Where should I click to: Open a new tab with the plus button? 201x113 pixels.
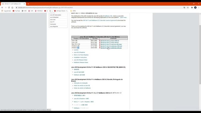tap(28, 4)
